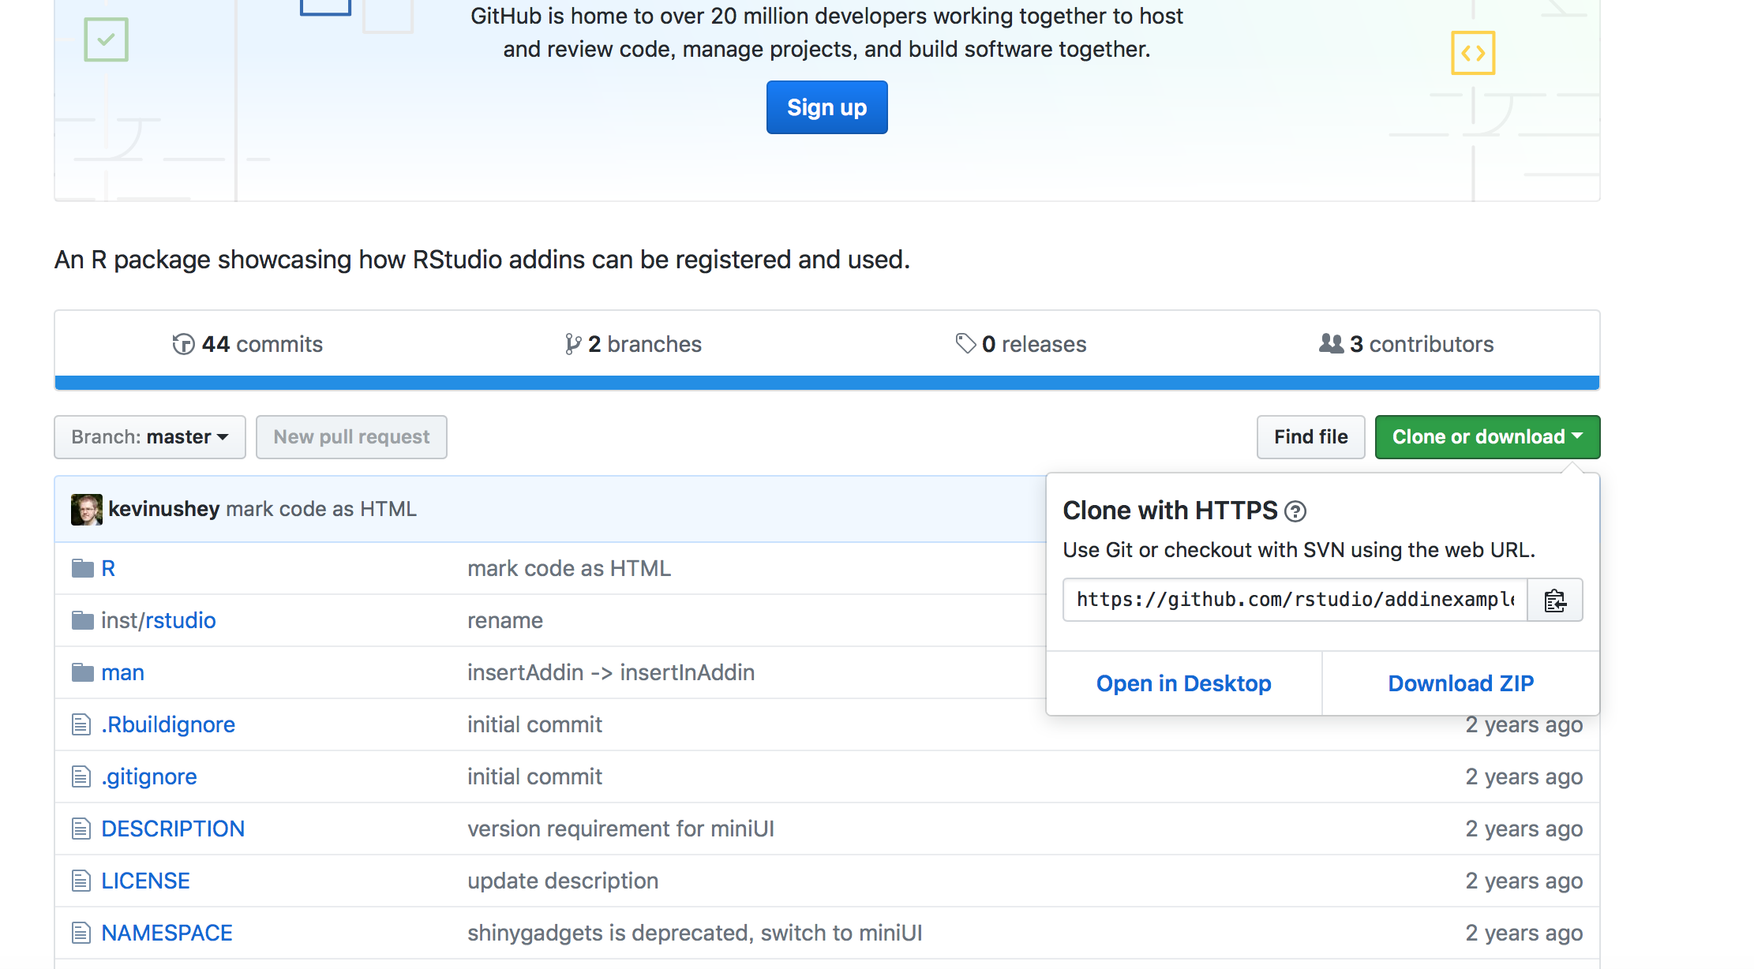1754x969 pixels.
Task: Click the Find file button
Action: click(x=1310, y=437)
